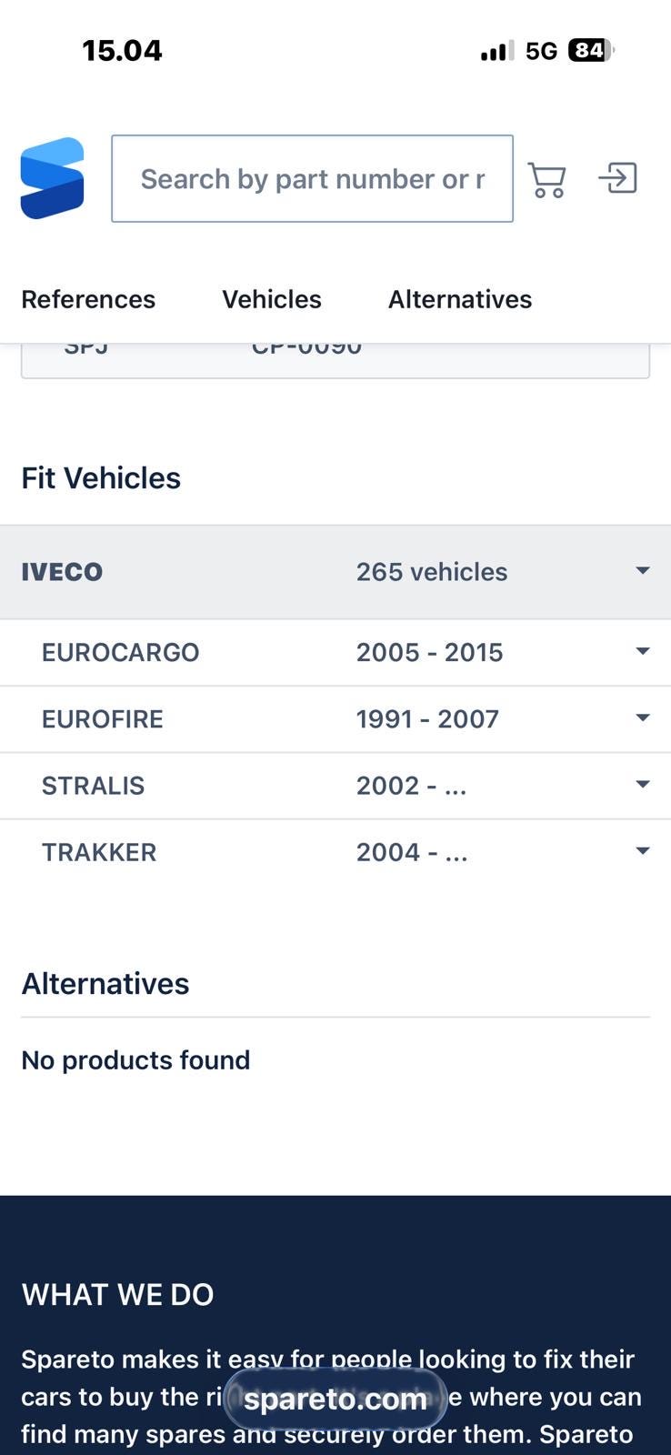Image resolution: width=671 pixels, height=1455 pixels.
Task: Expand the TRAKKER row arrow
Action: 643,852
